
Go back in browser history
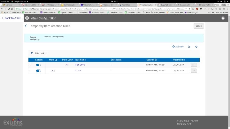(x=2, y=9)
